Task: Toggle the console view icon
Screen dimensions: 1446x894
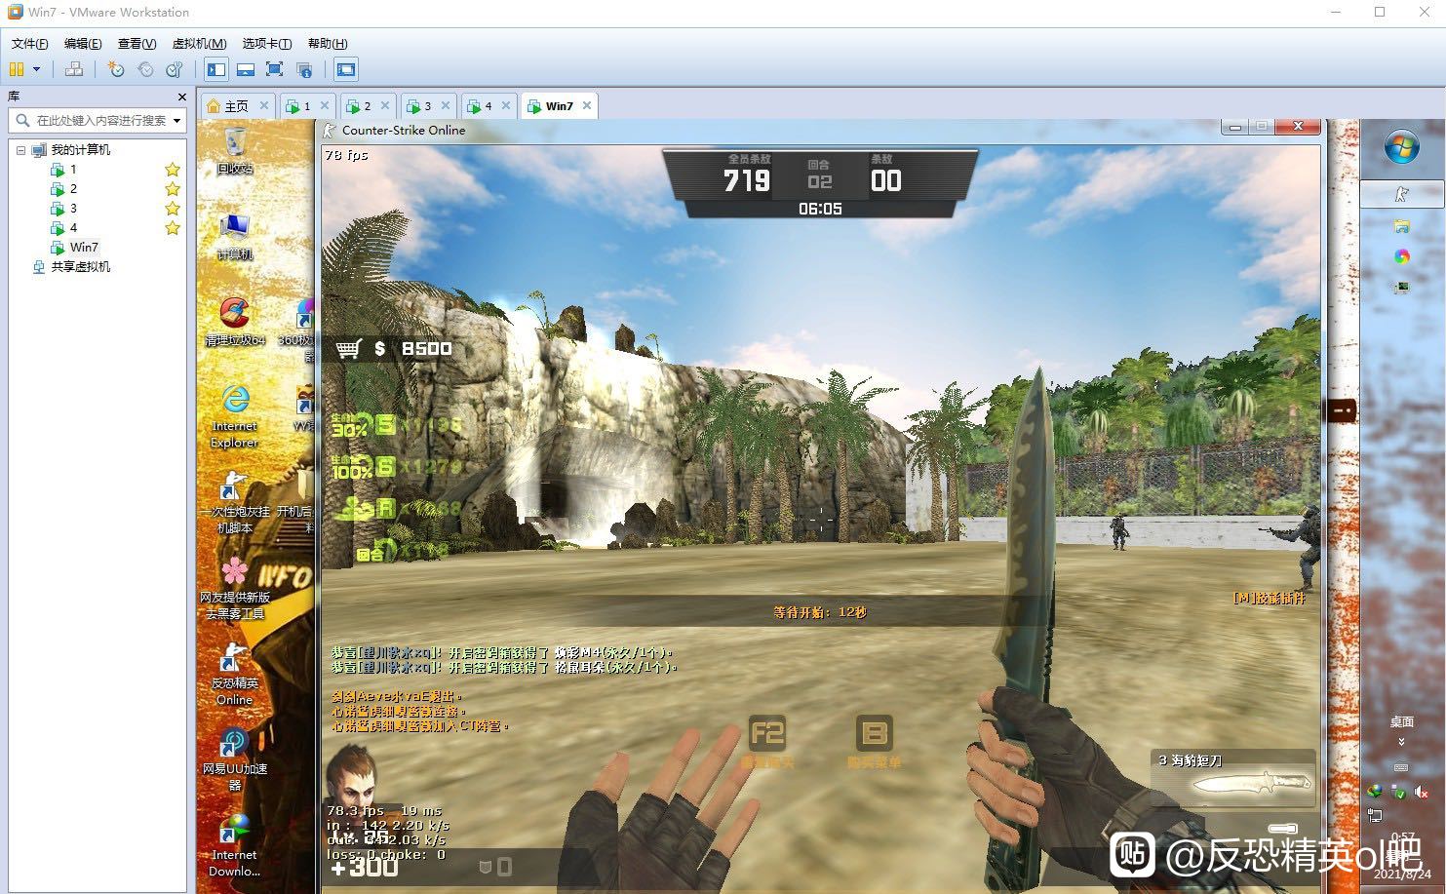Action: pos(345,69)
